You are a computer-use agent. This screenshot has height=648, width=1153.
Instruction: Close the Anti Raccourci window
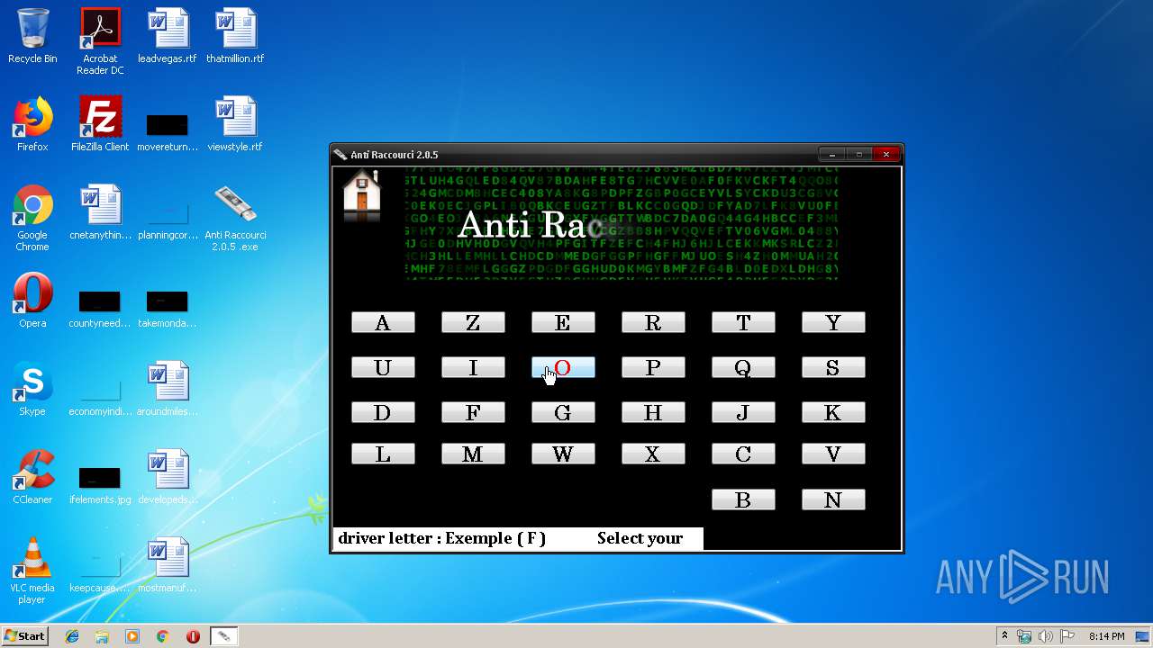tap(886, 155)
